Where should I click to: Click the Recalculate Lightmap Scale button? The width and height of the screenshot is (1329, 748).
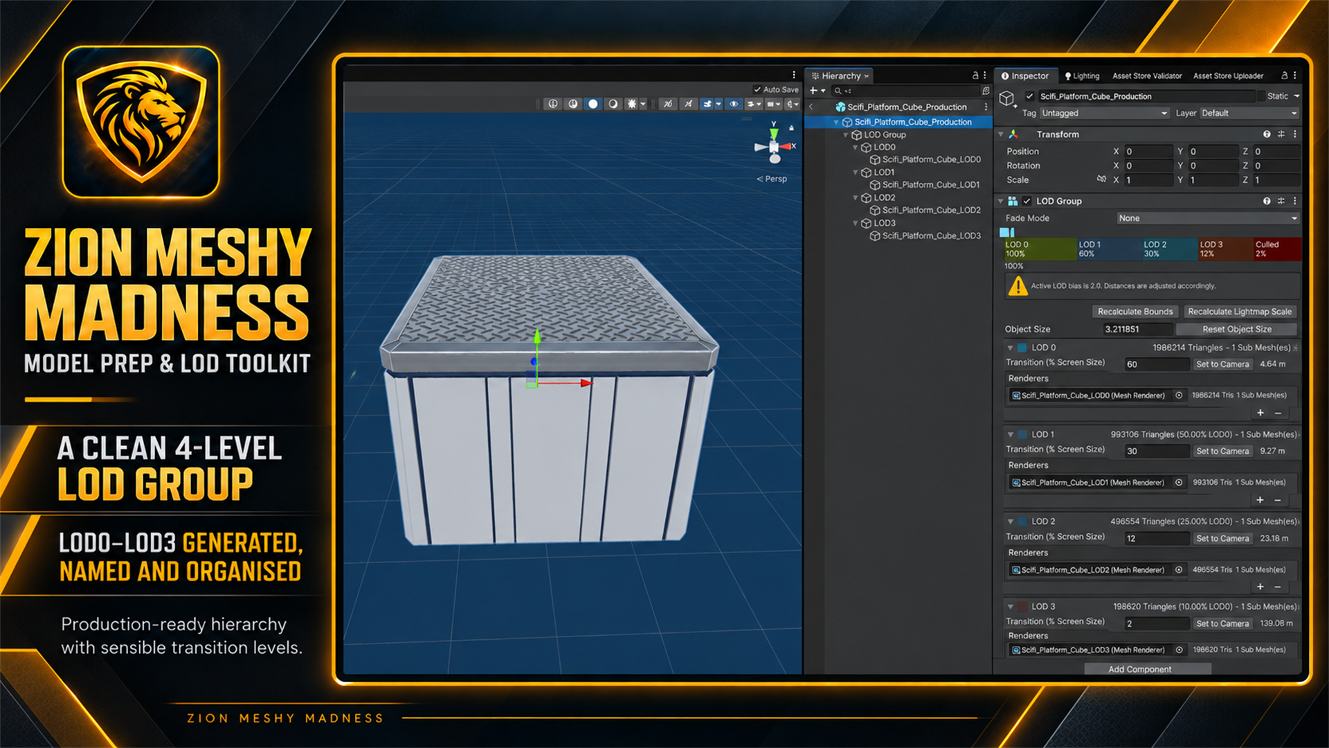[1240, 312]
